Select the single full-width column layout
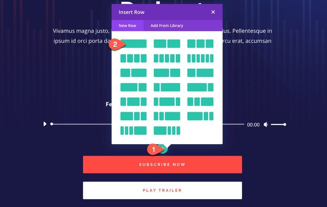 pos(134,44)
